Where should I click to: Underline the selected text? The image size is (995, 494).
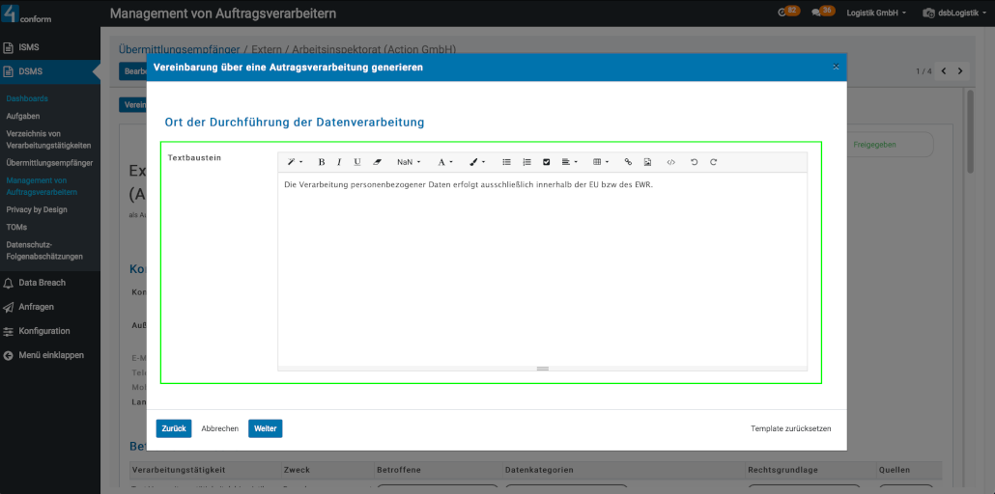[x=356, y=162]
